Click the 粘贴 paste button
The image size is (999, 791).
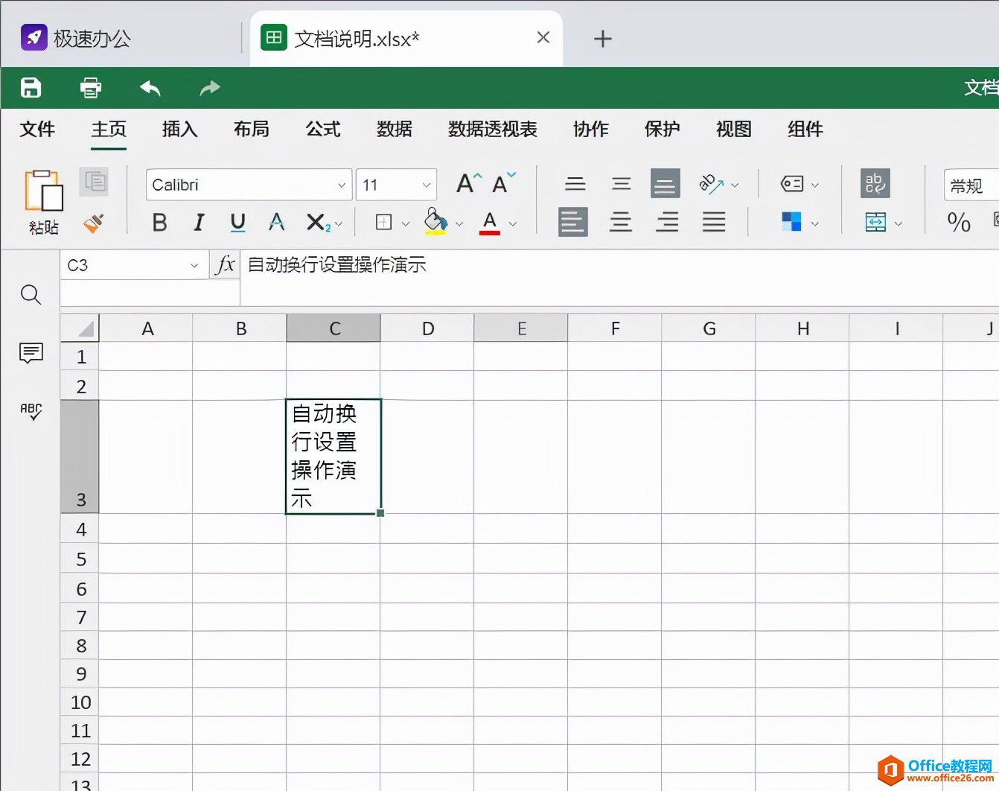tap(42, 201)
